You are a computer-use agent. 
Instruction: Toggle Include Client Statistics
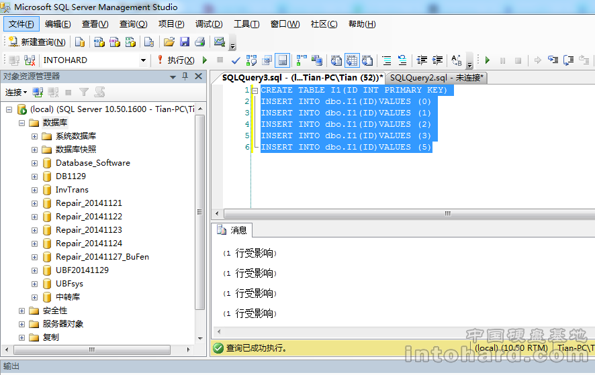coord(317,60)
